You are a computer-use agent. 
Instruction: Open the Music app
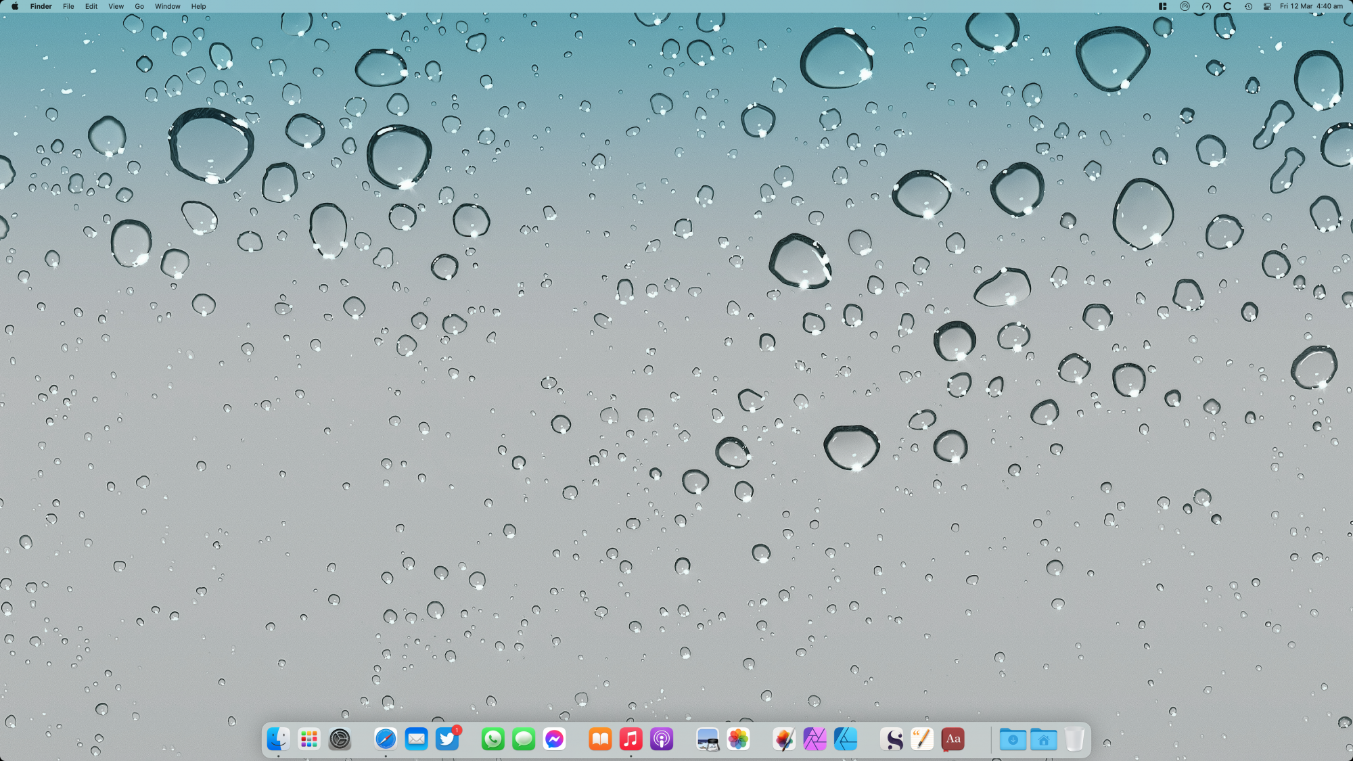coord(630,739)
